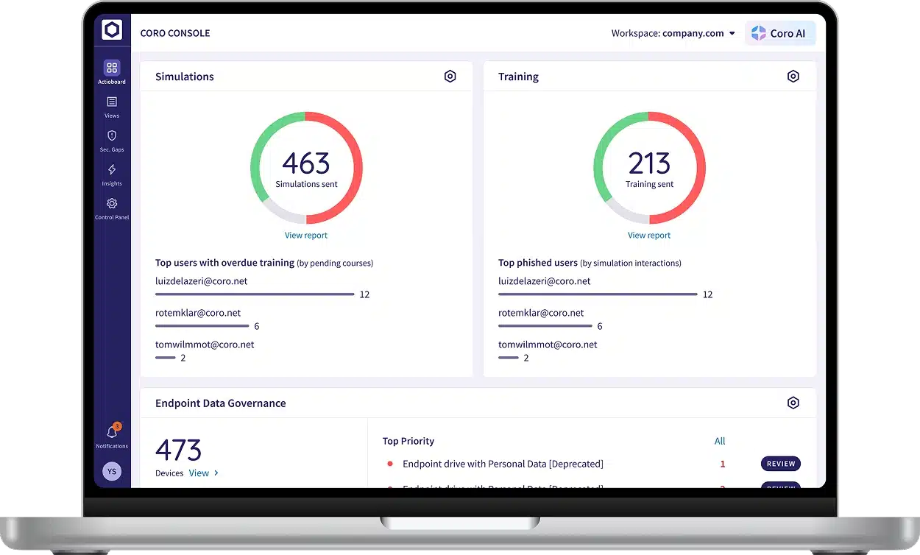
Task: Click the All link in Top Priority
Action: [x=720, y=442]
